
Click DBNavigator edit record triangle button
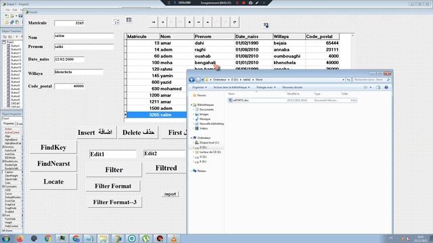[208, 22]
